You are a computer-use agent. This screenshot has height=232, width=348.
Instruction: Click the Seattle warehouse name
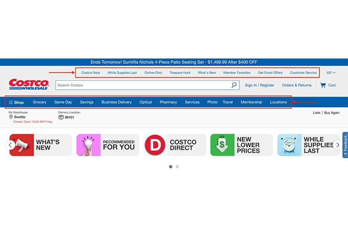click(20, 117)
